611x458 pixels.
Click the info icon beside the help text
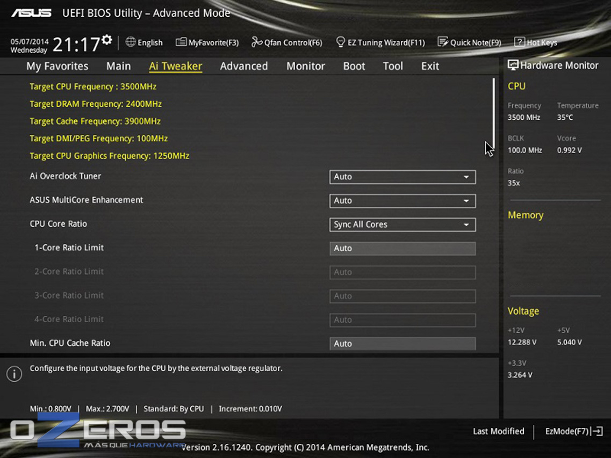(x=15, y=374)
